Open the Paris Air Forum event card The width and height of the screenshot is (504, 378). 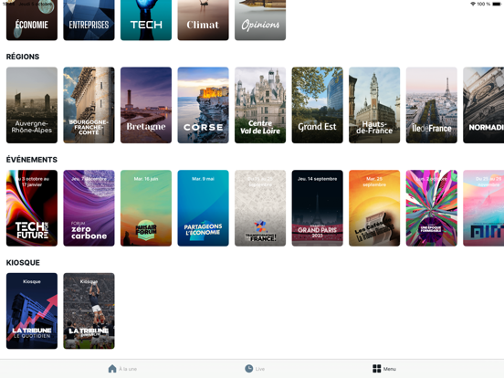click(x=146, y=208)
